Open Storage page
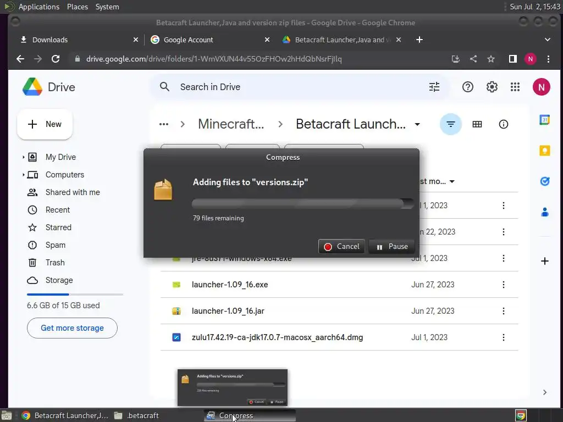 click(x=59, y=280)
